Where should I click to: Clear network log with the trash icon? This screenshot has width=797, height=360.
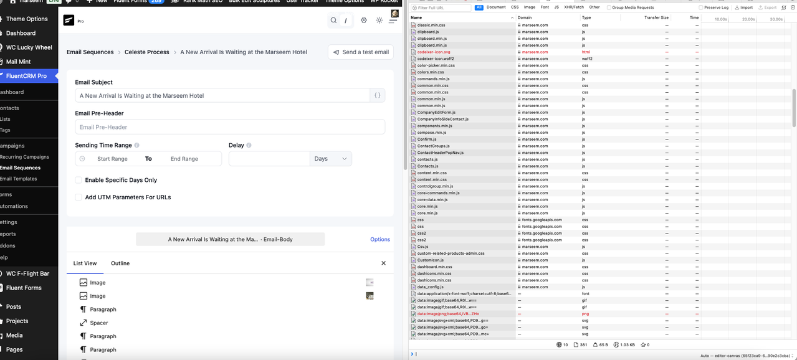[x=791, y=7]
